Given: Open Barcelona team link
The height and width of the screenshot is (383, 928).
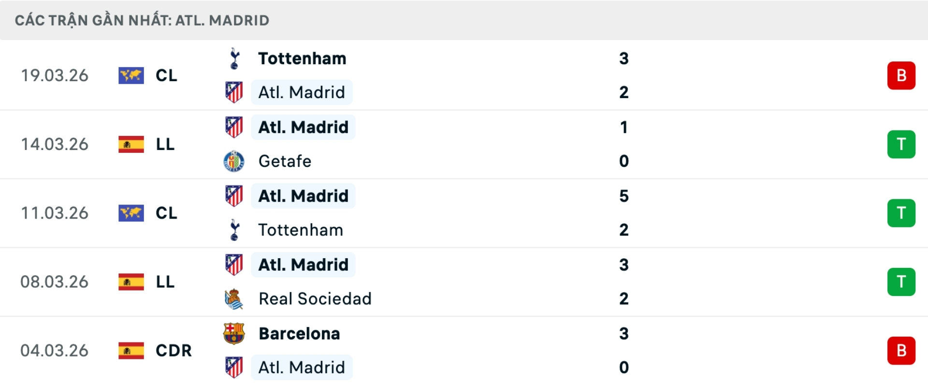Looking at the screenshot, I should click(x=299, y=334).
